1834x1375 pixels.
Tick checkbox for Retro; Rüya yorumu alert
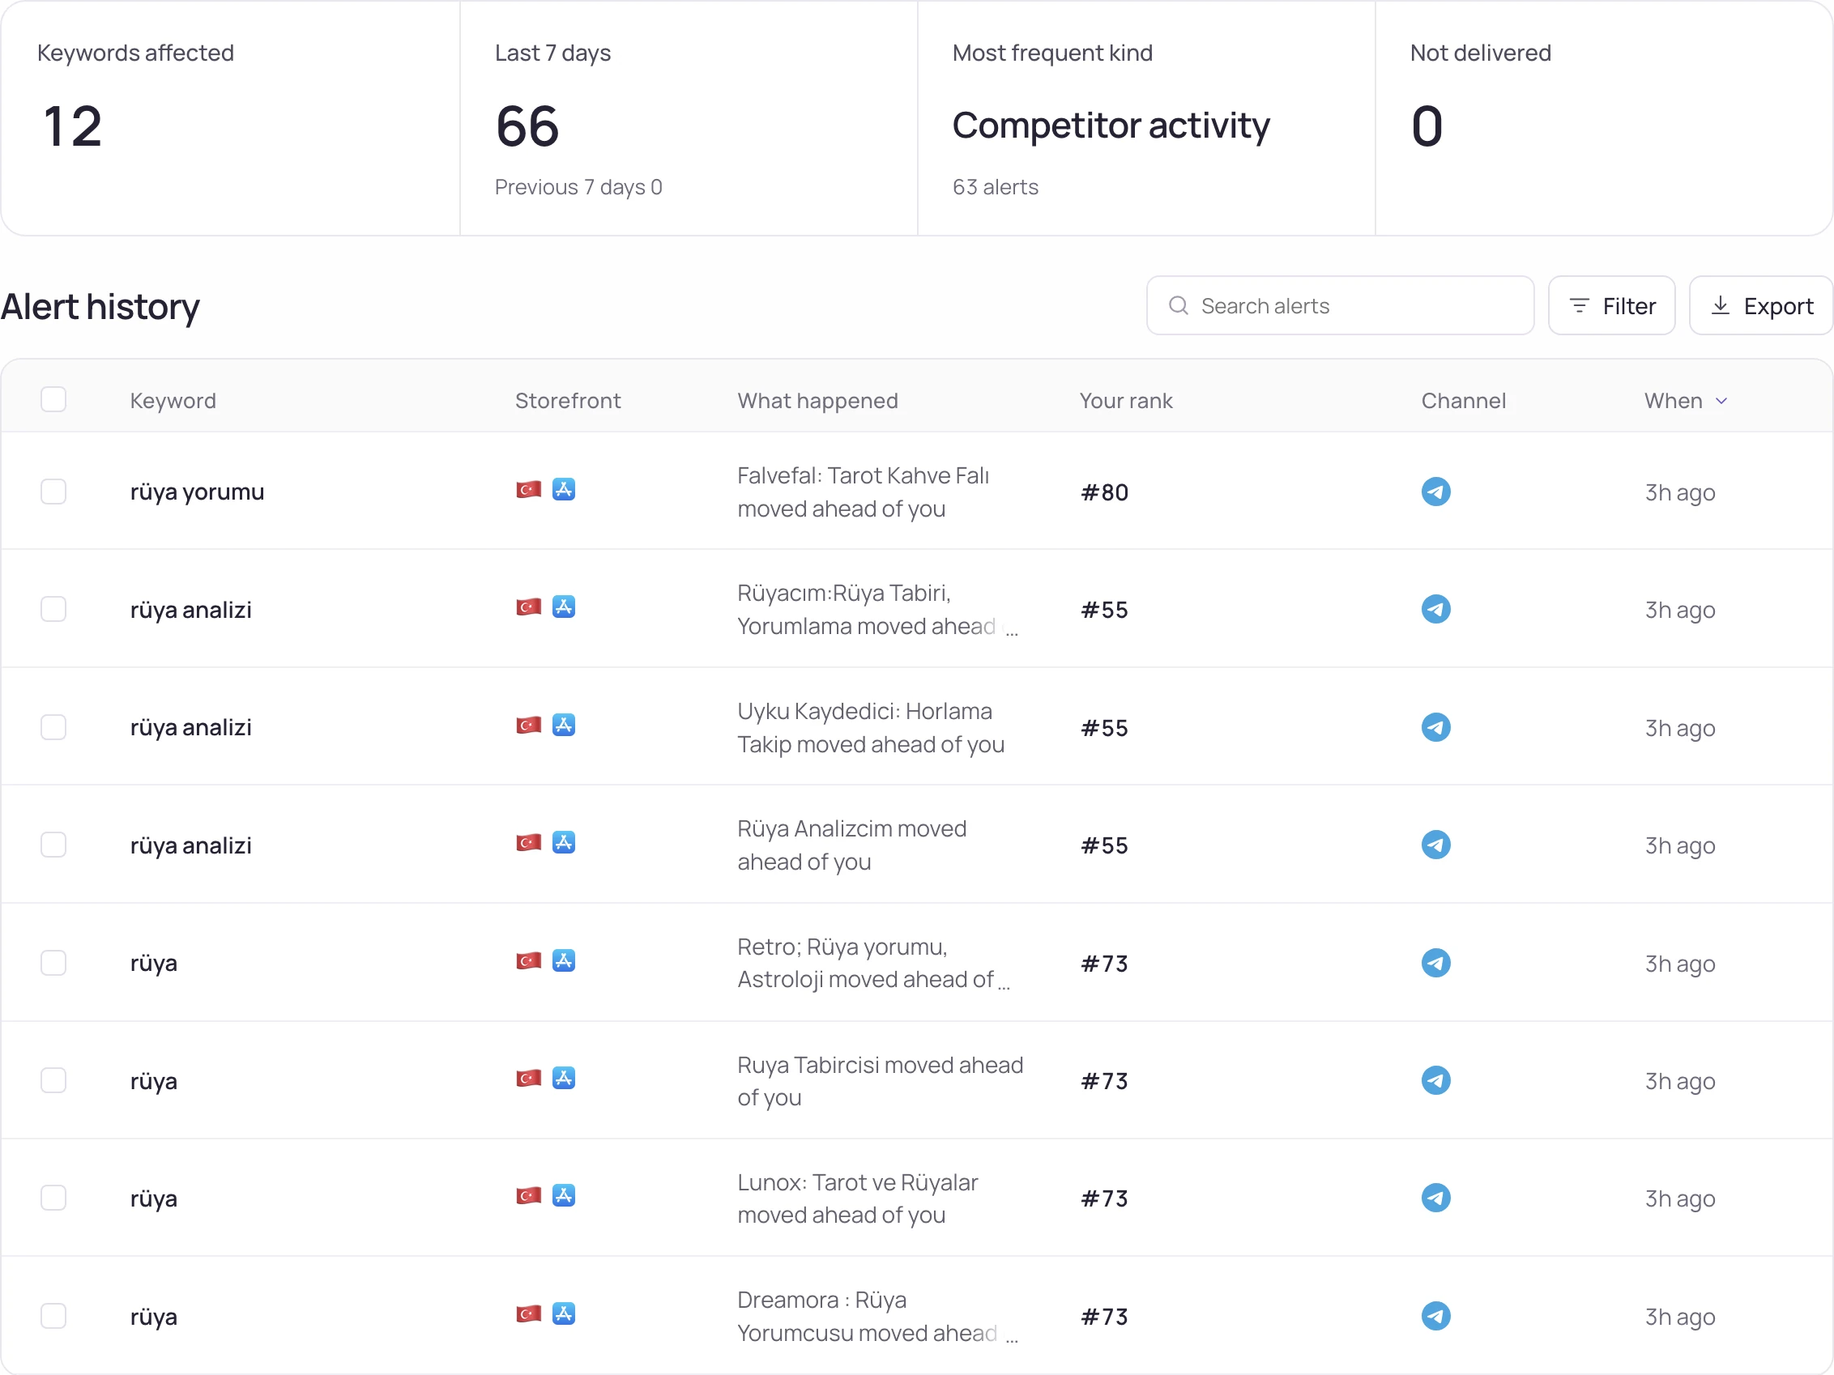53,962
